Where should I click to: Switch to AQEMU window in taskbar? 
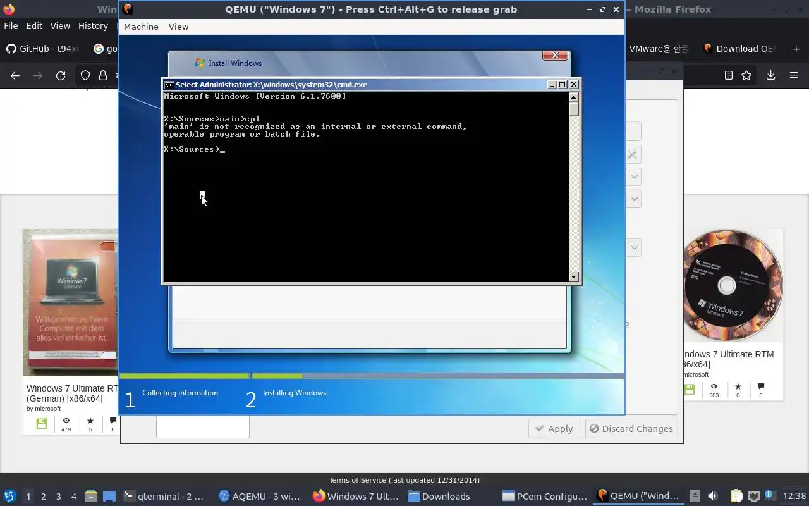coord(260,496)
